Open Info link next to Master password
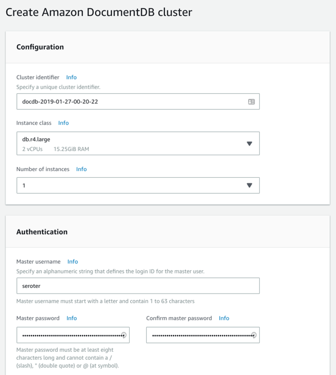This screenshot has height=375, width=336. coord(71,318)
